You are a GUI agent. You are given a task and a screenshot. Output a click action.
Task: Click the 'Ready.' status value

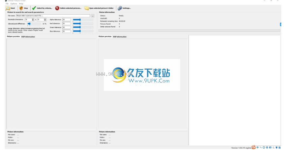coord(121,16)
